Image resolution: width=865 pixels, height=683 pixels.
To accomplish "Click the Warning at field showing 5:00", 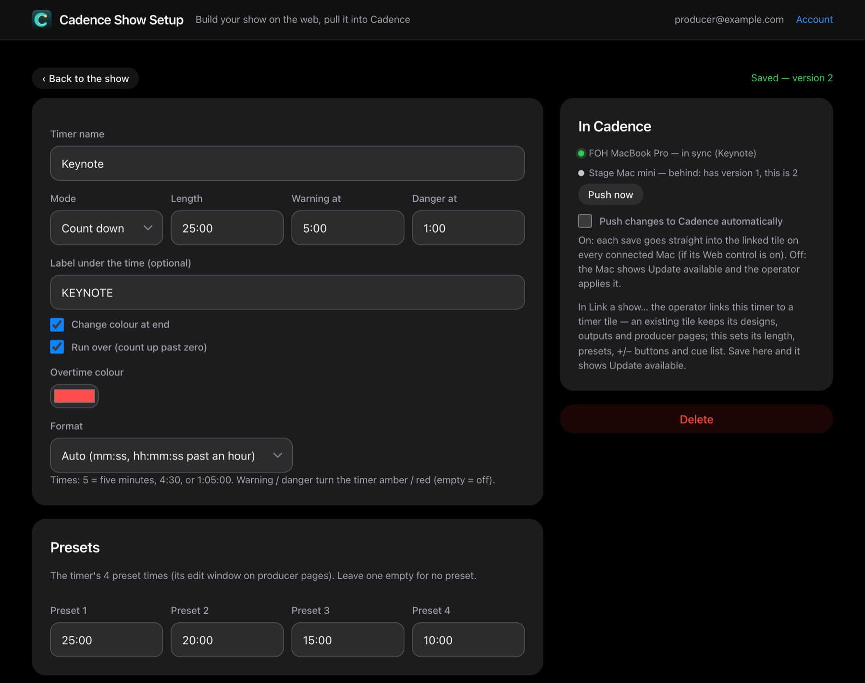I will click(x=348, y=228).
